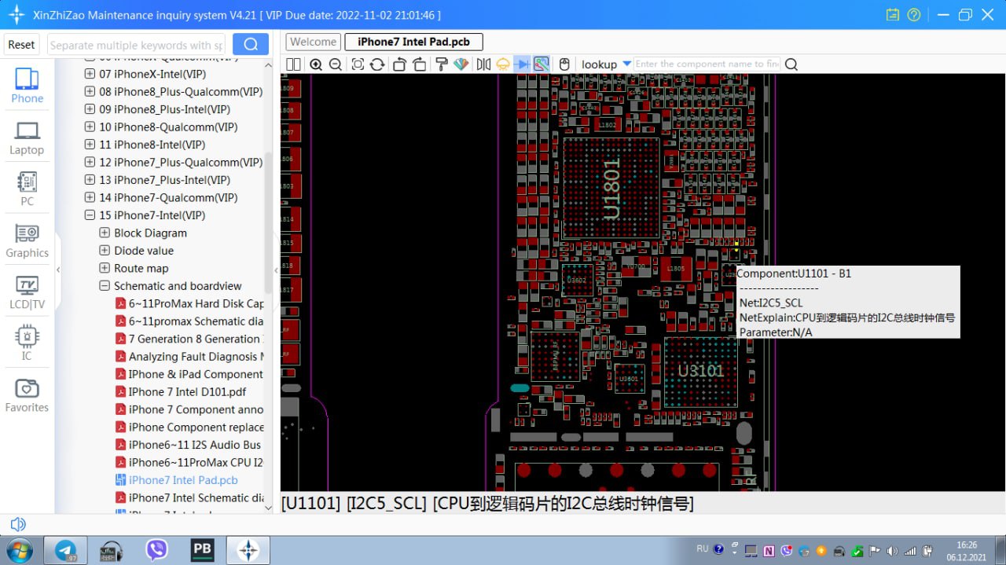Image resolution: width=1006 pixels, height=565 pixels.
Task: Open the PC category
Action: point(27,189)
